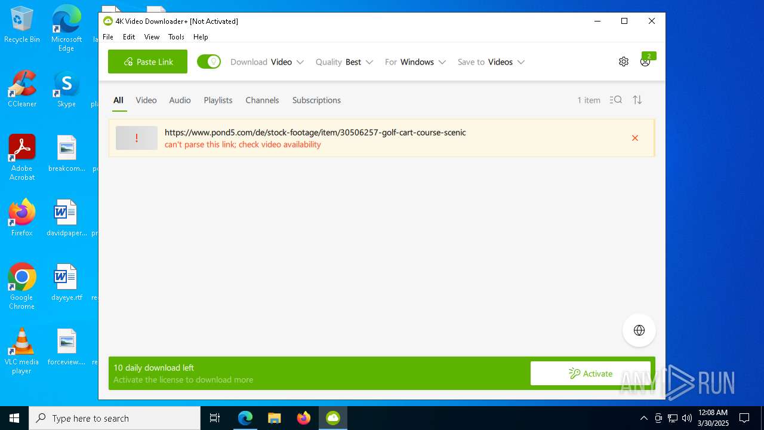
Task: Open the volume control in the tray
Action: tap(687, 418)
